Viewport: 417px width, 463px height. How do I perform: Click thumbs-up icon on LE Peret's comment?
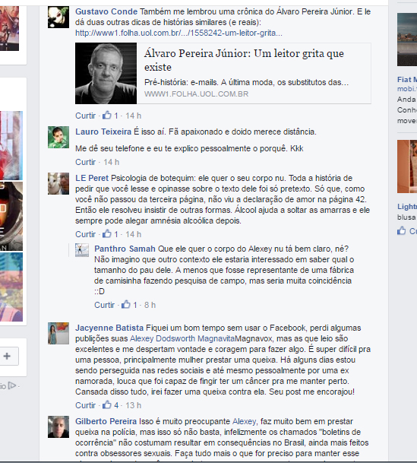(x=107, y=234)
